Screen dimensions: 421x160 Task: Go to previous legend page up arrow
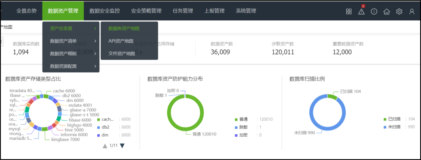click(x=105, y=146)
